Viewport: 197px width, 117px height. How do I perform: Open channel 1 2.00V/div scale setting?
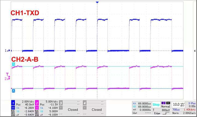[x=28, y=102]
